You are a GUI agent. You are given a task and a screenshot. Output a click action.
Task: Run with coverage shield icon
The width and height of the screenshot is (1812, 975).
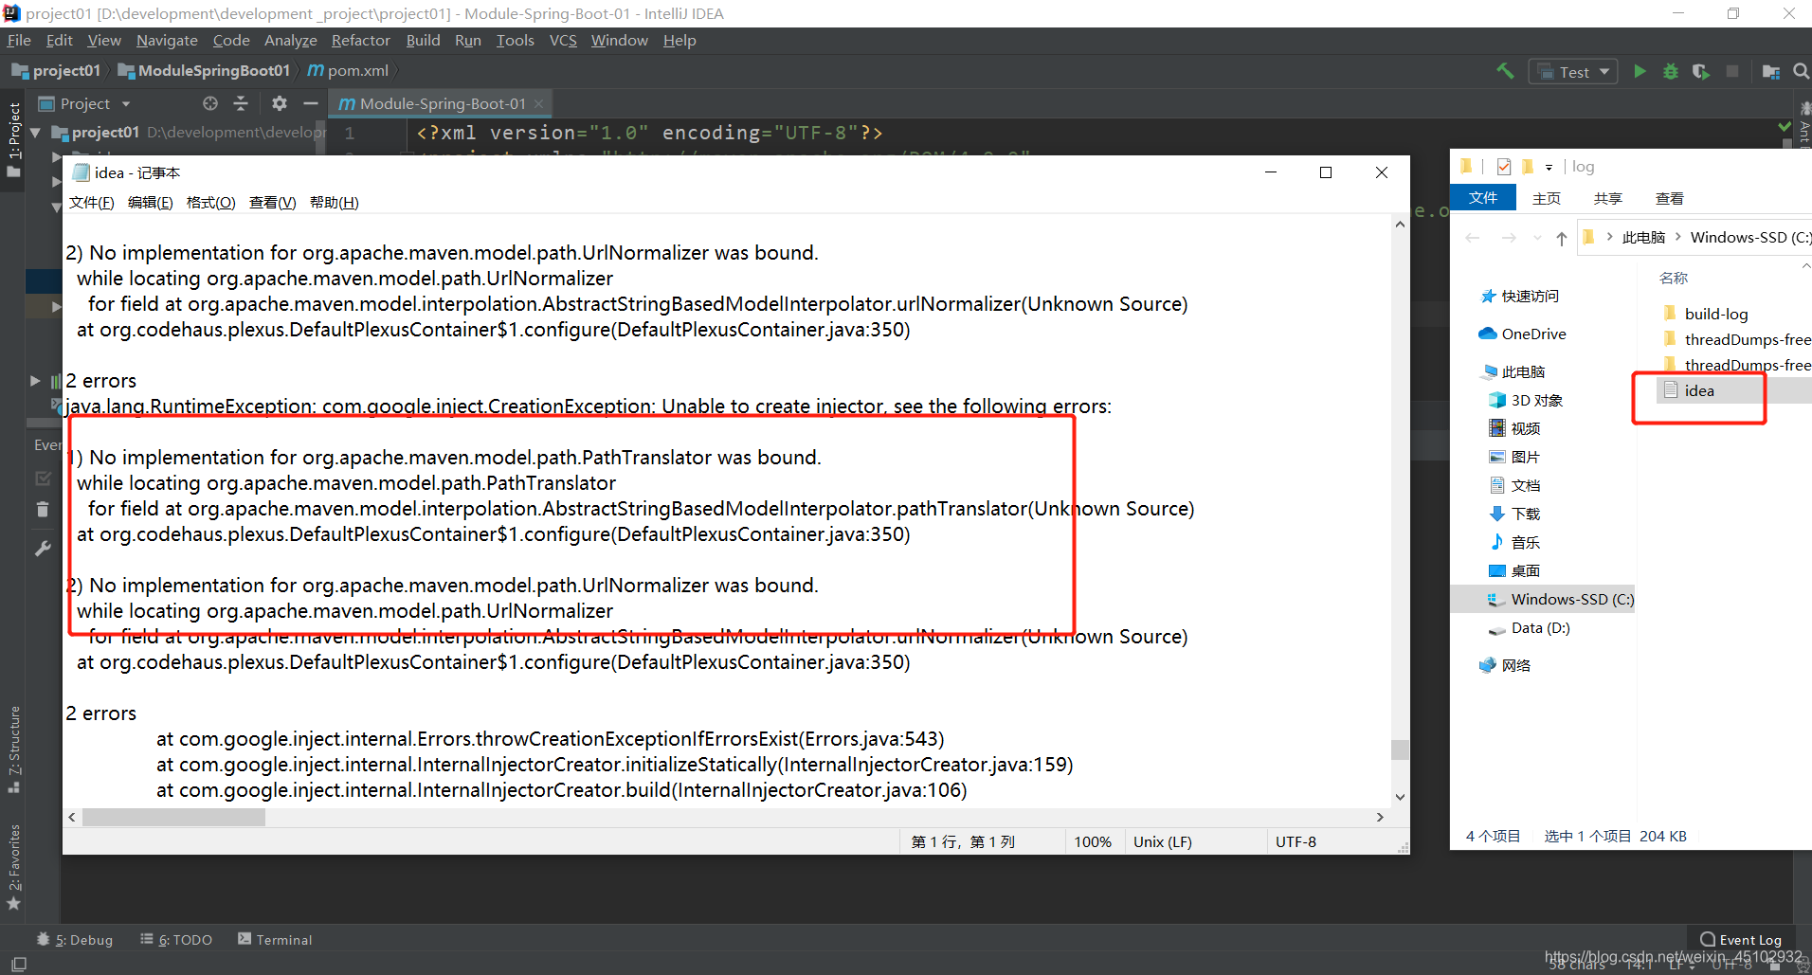click(x=1701, y=71)
